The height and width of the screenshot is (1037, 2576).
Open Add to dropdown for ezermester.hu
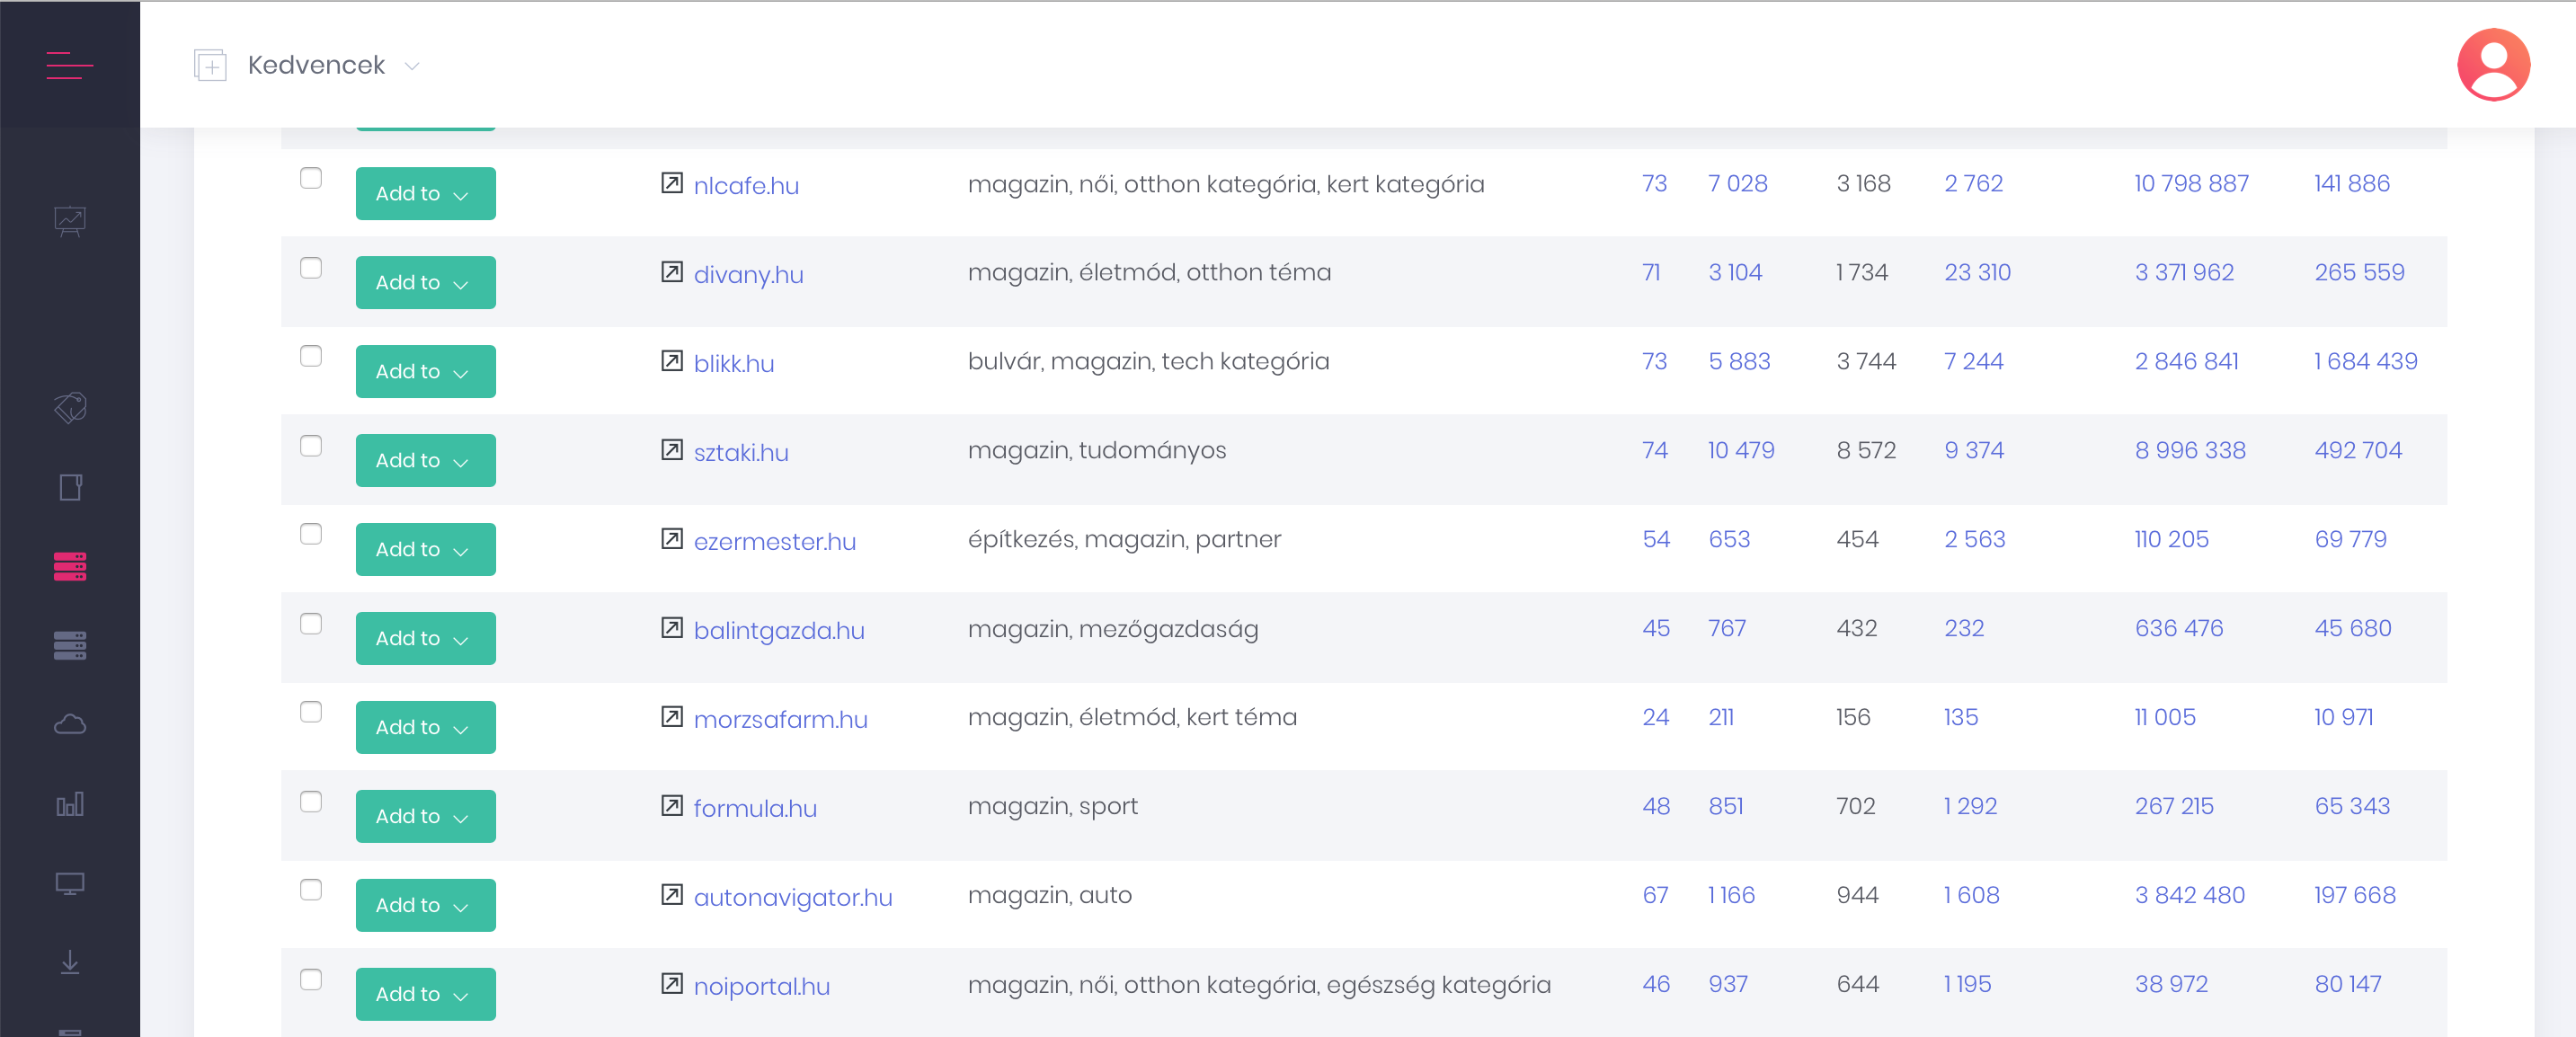click(425, 549)
